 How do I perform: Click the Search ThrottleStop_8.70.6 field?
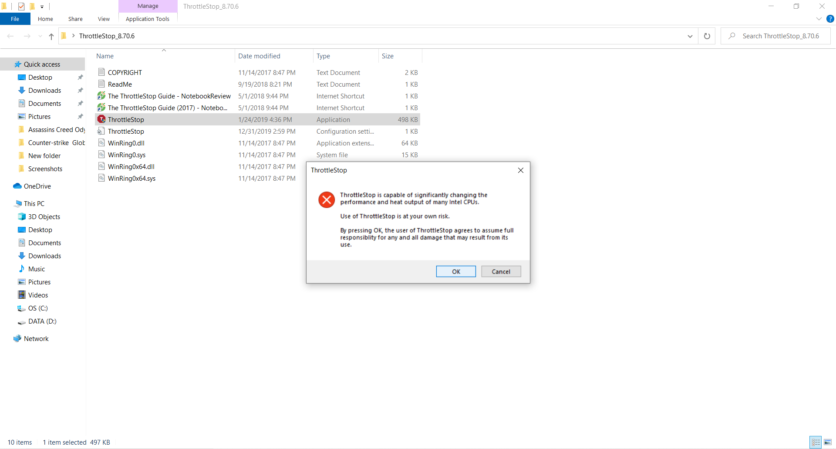coord(775,36)
